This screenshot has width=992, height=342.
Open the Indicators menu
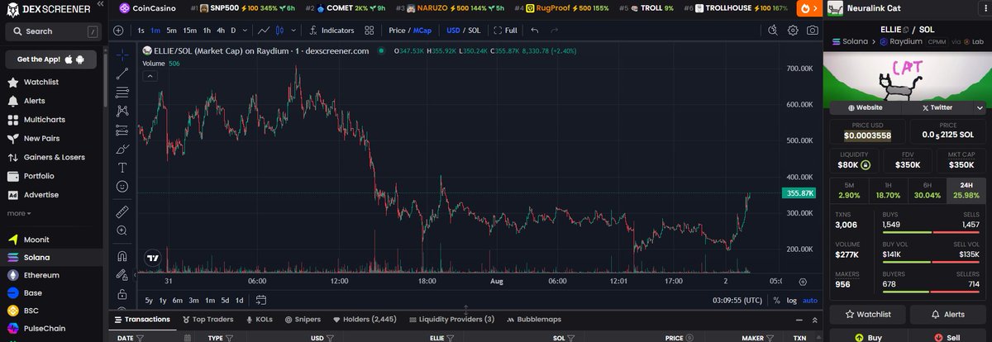(x=331, y=31)
